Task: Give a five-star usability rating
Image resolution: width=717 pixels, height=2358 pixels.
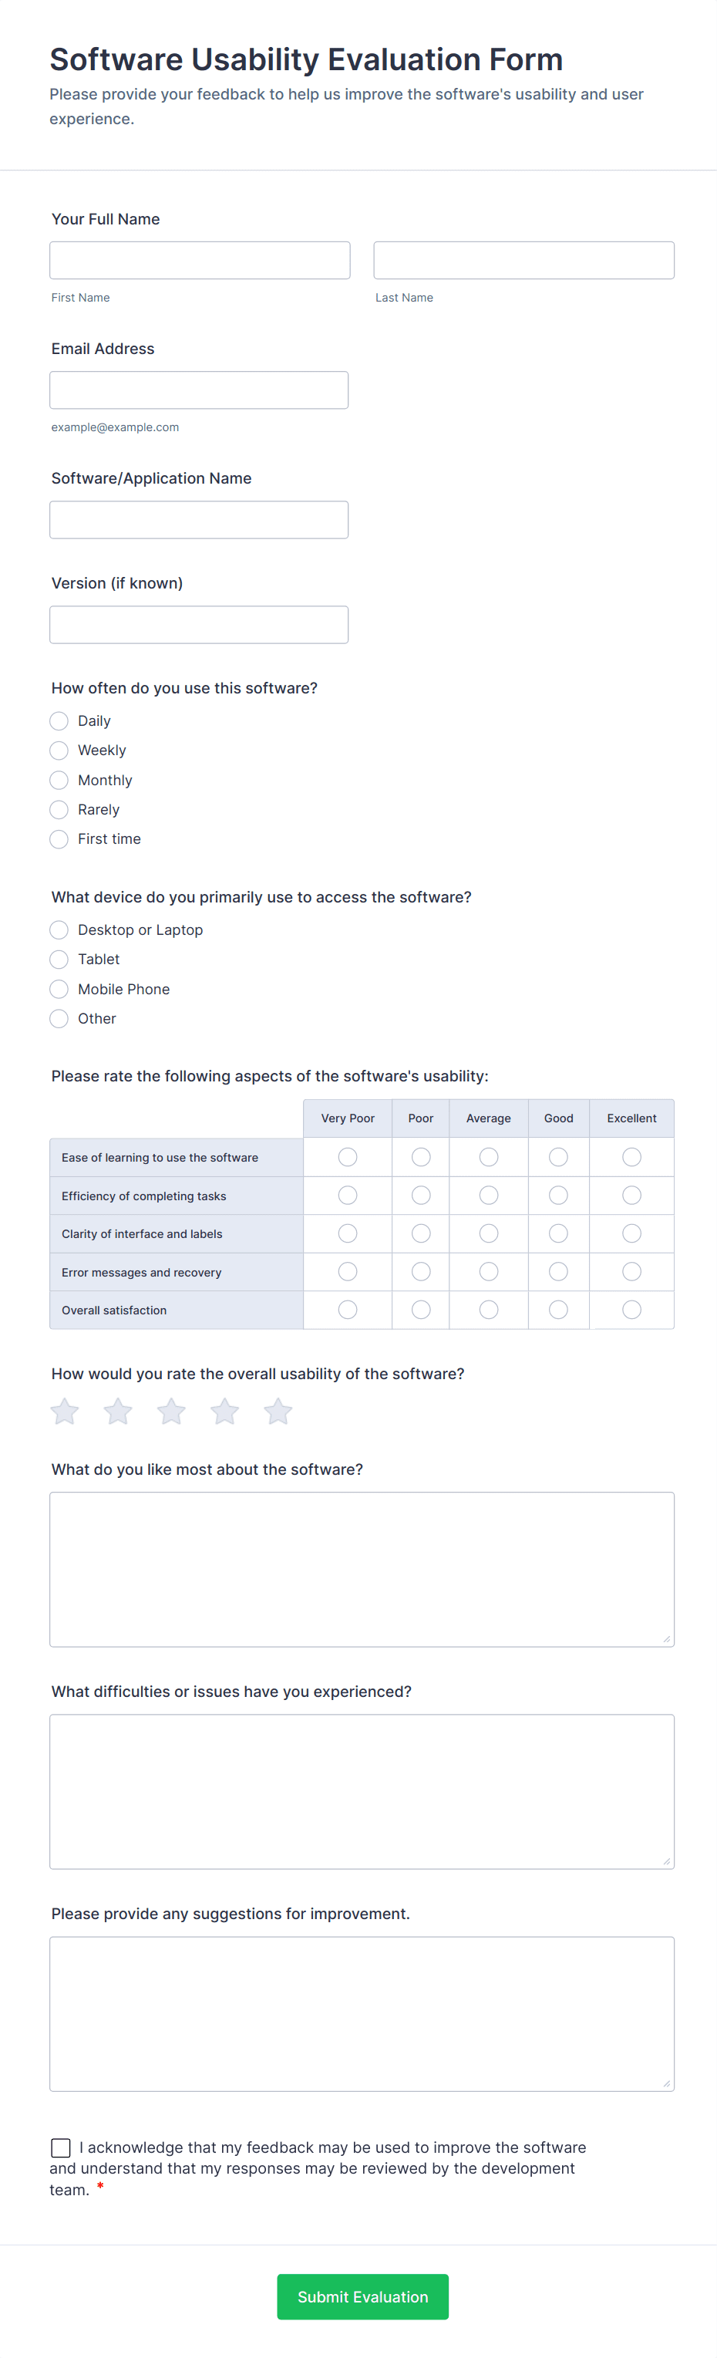Action: point(278,1412)
